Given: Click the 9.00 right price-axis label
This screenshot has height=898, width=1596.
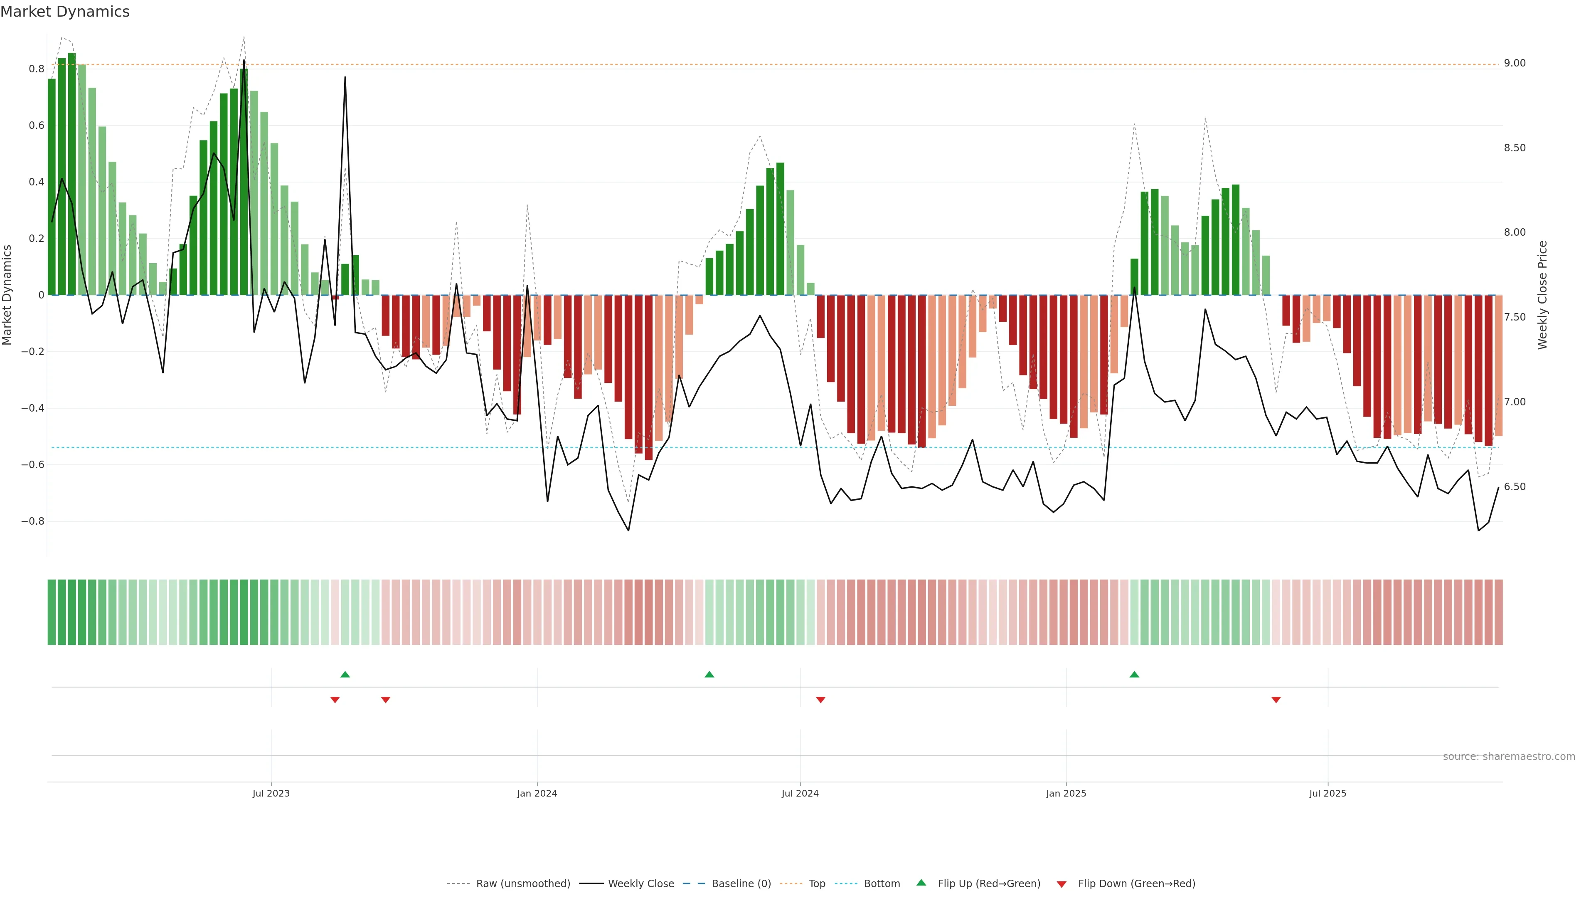Looking at the screenshot, I should pyautogui.click(x=1514, y=63).
